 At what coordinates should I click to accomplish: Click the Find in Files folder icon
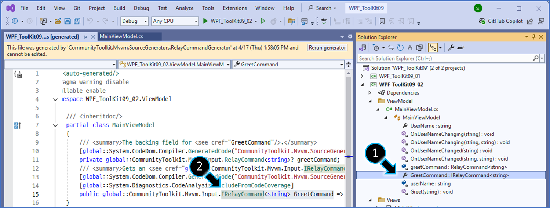pyautogui.click(x=292, y=21)
